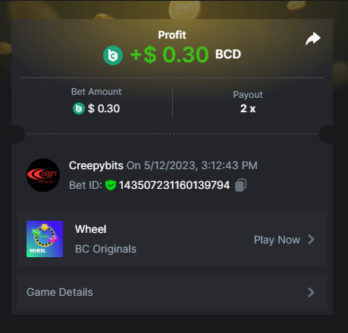Click the $ 0.30 bet amount value
The image size is (348, 333).
[x=104, y=108]
